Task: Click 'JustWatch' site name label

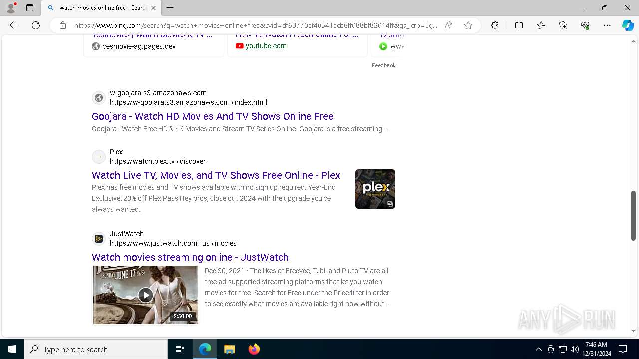Action: (x=127, y=234)
